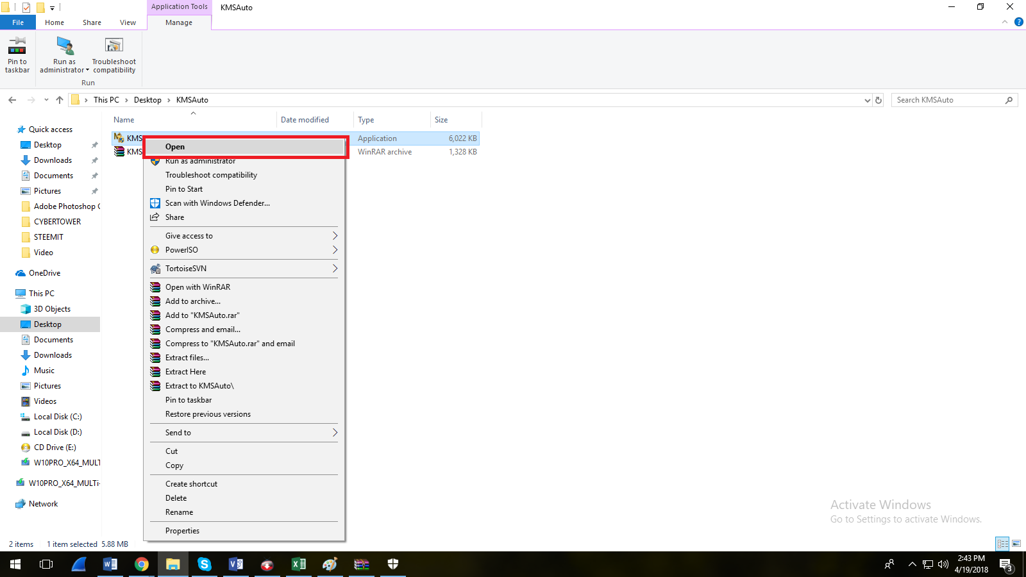
Task: Open Google Chrome from the taskbar
Action: 142,564
